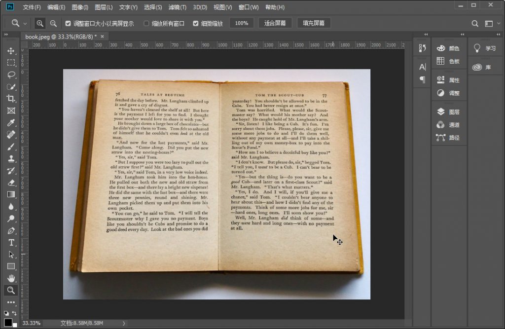Open the Paragraph panel icon

click(422, 79)
